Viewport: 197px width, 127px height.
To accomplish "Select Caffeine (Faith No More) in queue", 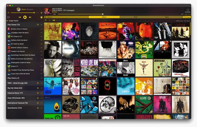I will tap(19, 40).
